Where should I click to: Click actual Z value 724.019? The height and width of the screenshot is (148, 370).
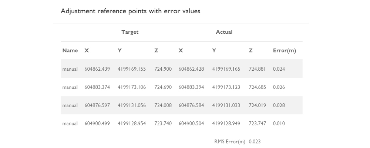coord(257,105)
